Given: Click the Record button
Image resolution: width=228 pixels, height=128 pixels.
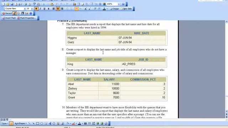Looking at the screenshot, I should pos(7,14).
